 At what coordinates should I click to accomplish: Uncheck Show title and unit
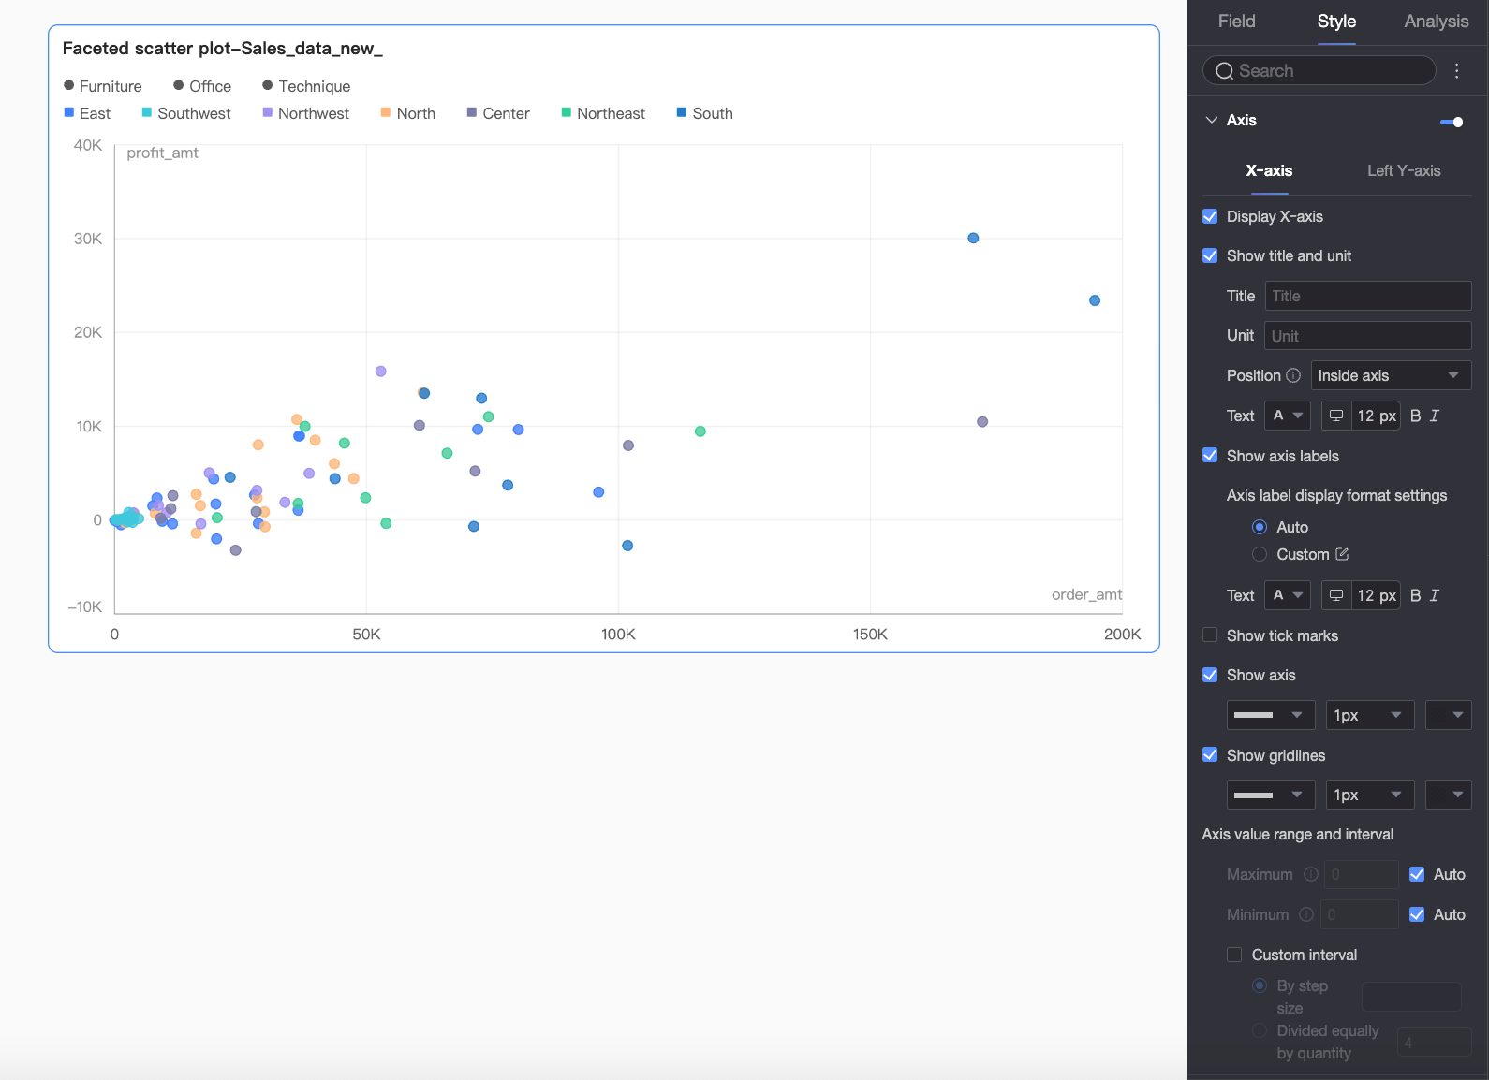(x=1210, y=255)
